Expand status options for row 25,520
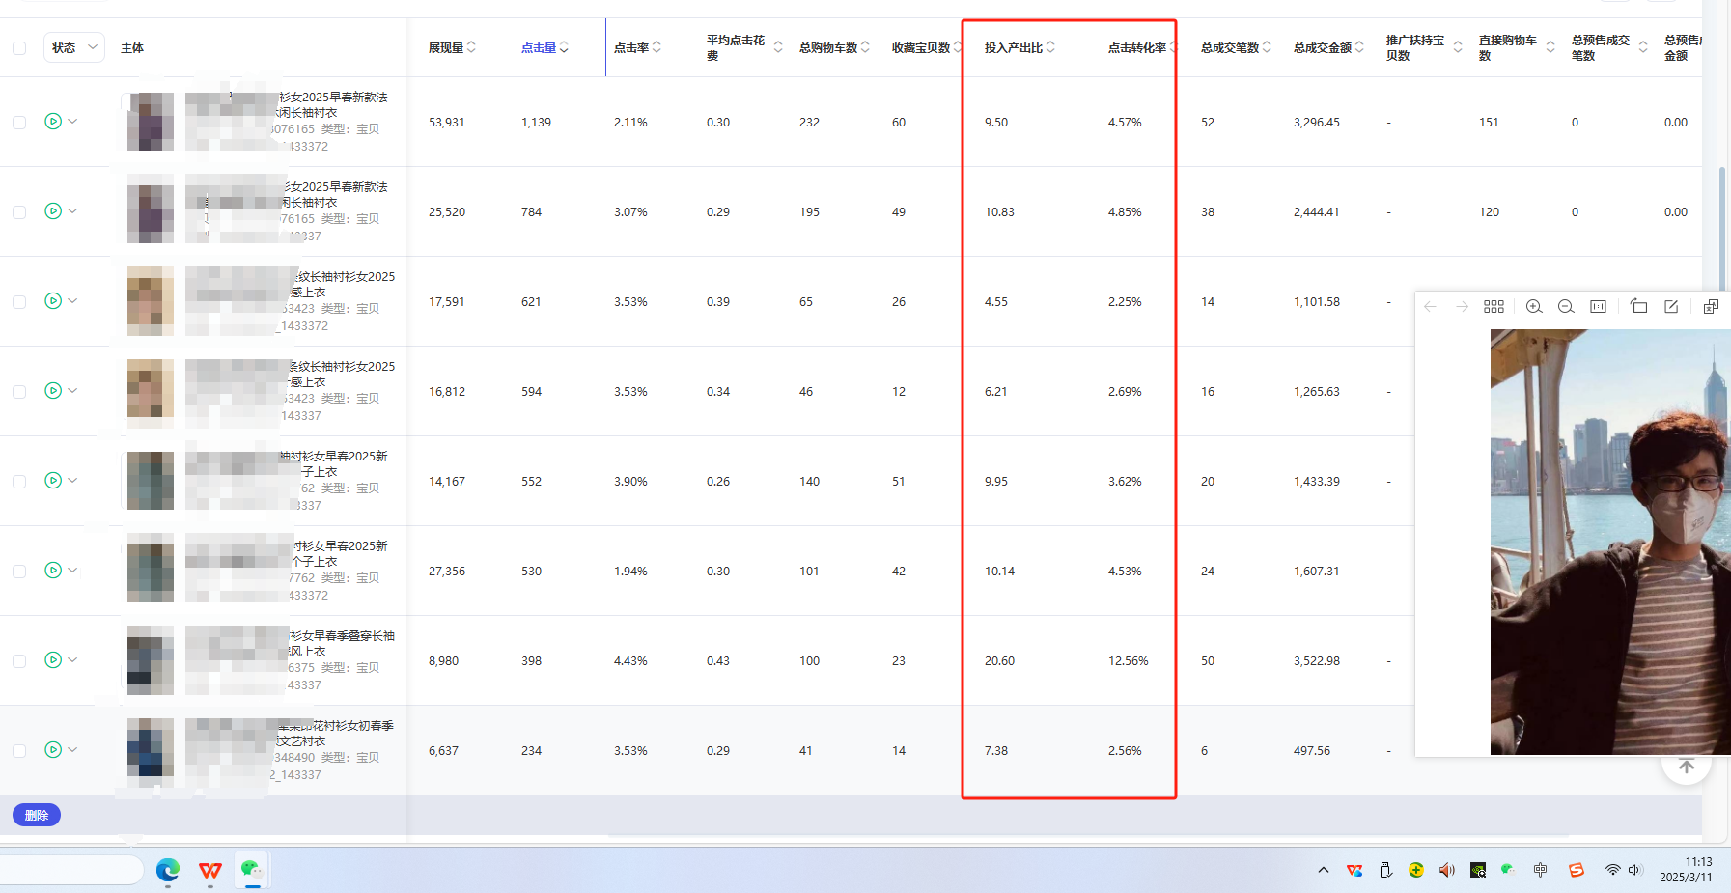The image size is (1731, 893). 72,210
